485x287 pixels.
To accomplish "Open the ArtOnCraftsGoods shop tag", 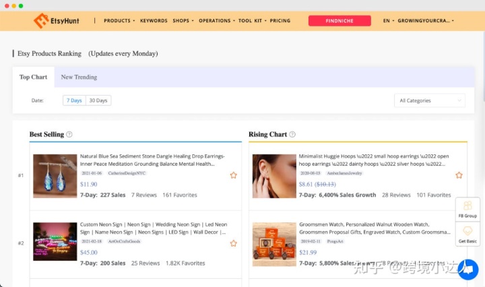I will pos(124,241).
